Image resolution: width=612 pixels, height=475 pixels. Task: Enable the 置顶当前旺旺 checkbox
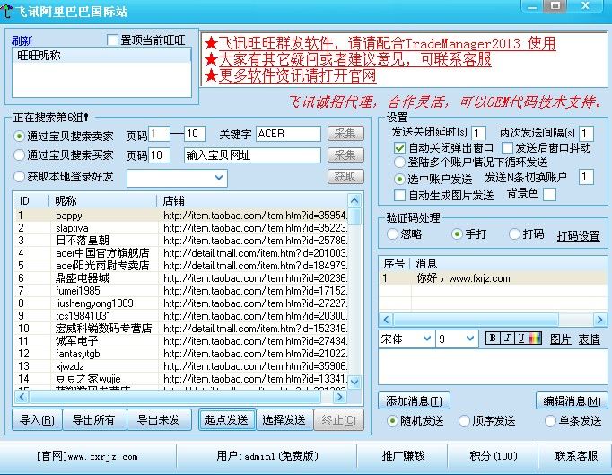pyautogui.click(x=113, y=40)
